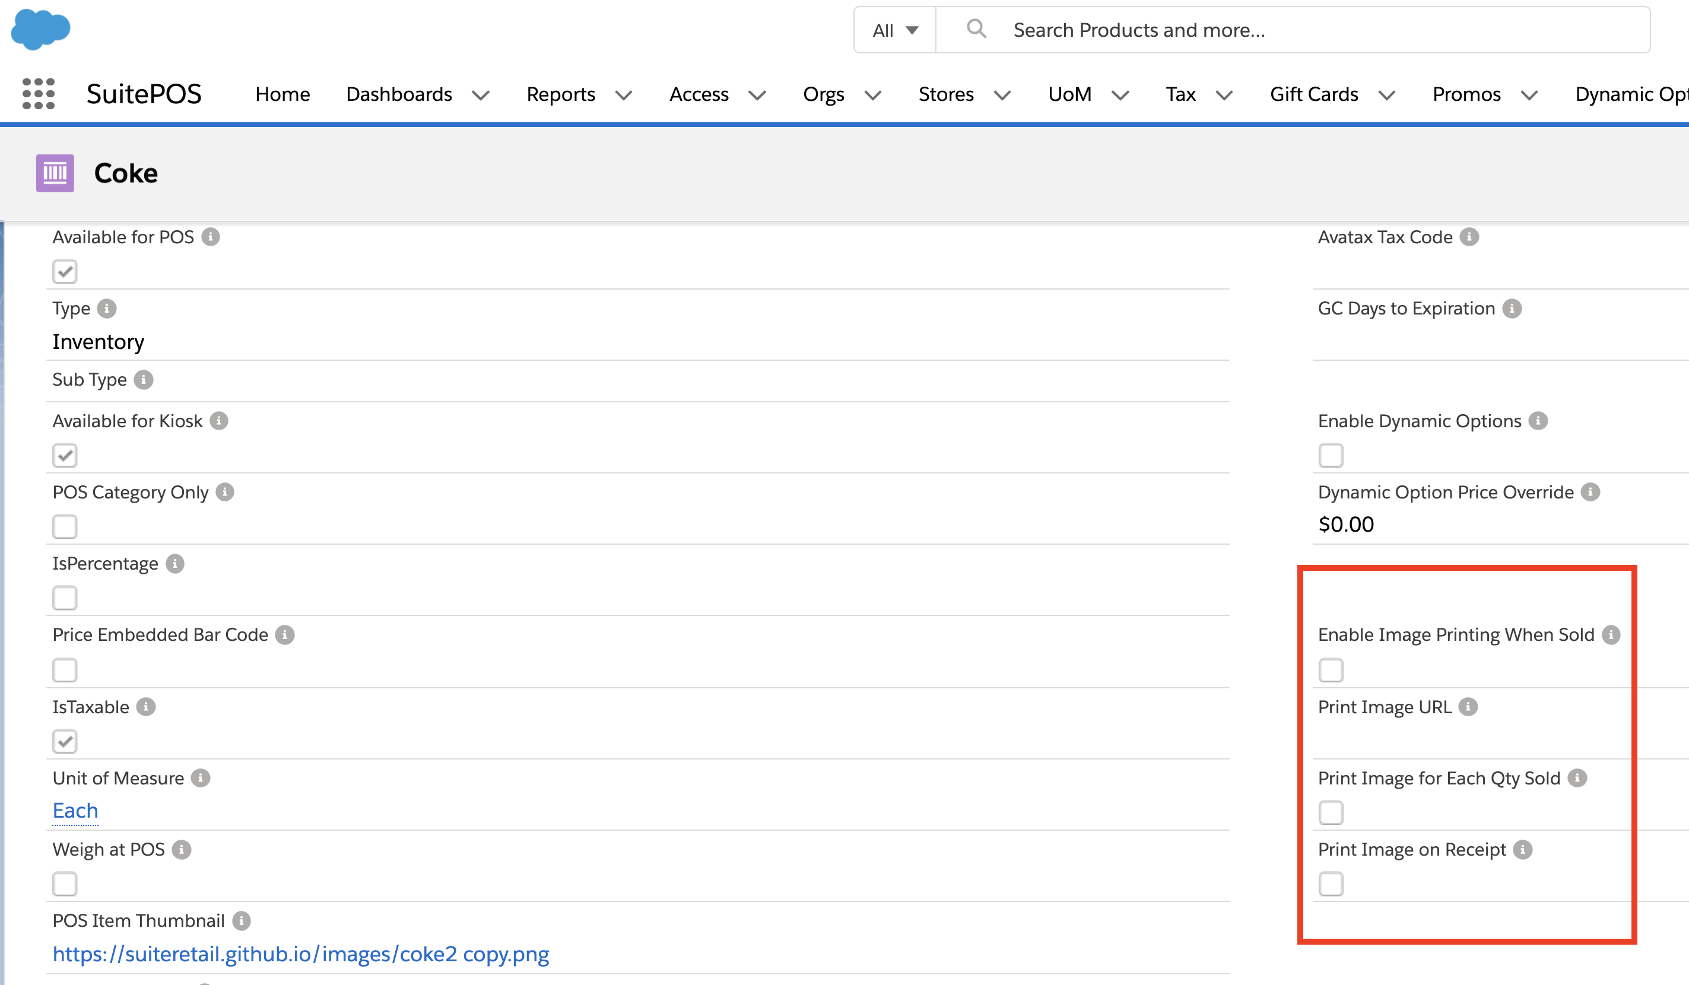Show help for Dynamic Option Price Override
Viewport: 1689px width, 985px height.
coord(1590,493)
